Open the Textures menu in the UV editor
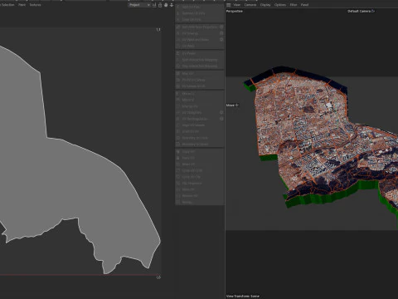This screenshot has width=398, height=299. pos(35,5)
